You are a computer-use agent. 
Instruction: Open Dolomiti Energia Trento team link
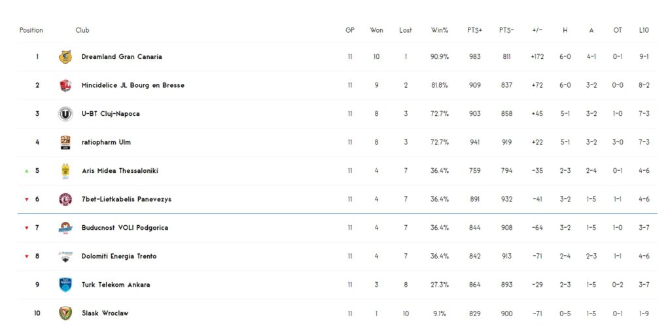point(119,256)
